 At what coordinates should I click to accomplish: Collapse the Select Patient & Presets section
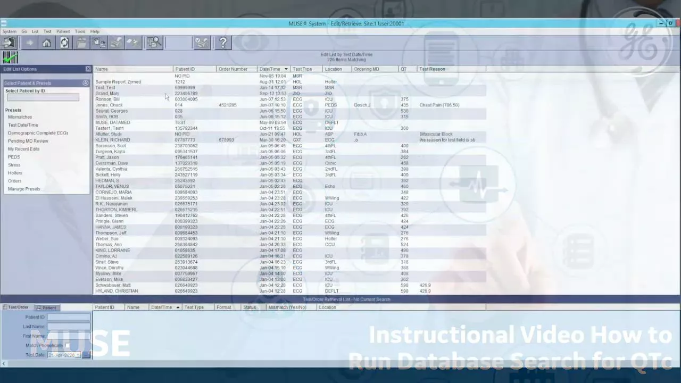[x=86, y=83]
